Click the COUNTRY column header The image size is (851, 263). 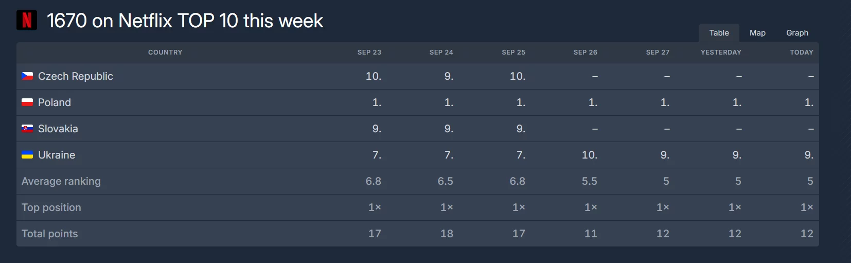(x=165, y=52)
